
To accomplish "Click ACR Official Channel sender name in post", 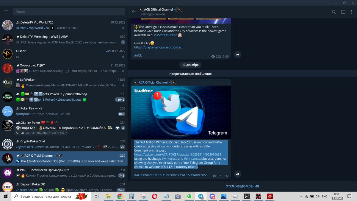I will (156, 82).
